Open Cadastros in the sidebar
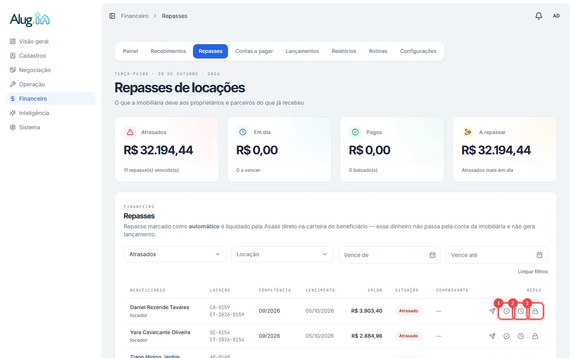The height and width of the screenshot is (358, 573). click(x=51, y=56)
